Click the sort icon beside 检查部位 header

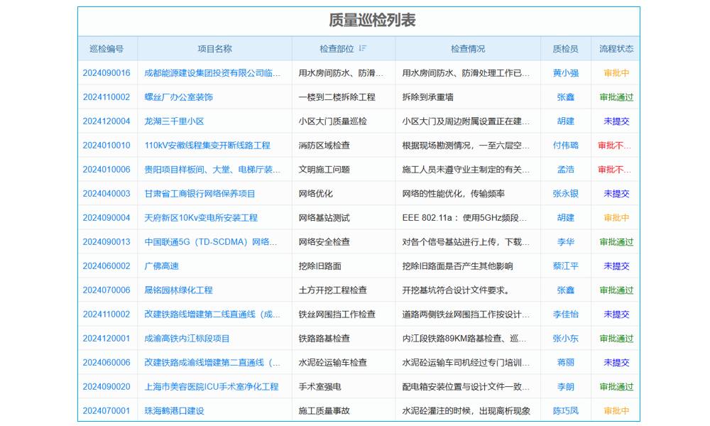tap(363, 48)
